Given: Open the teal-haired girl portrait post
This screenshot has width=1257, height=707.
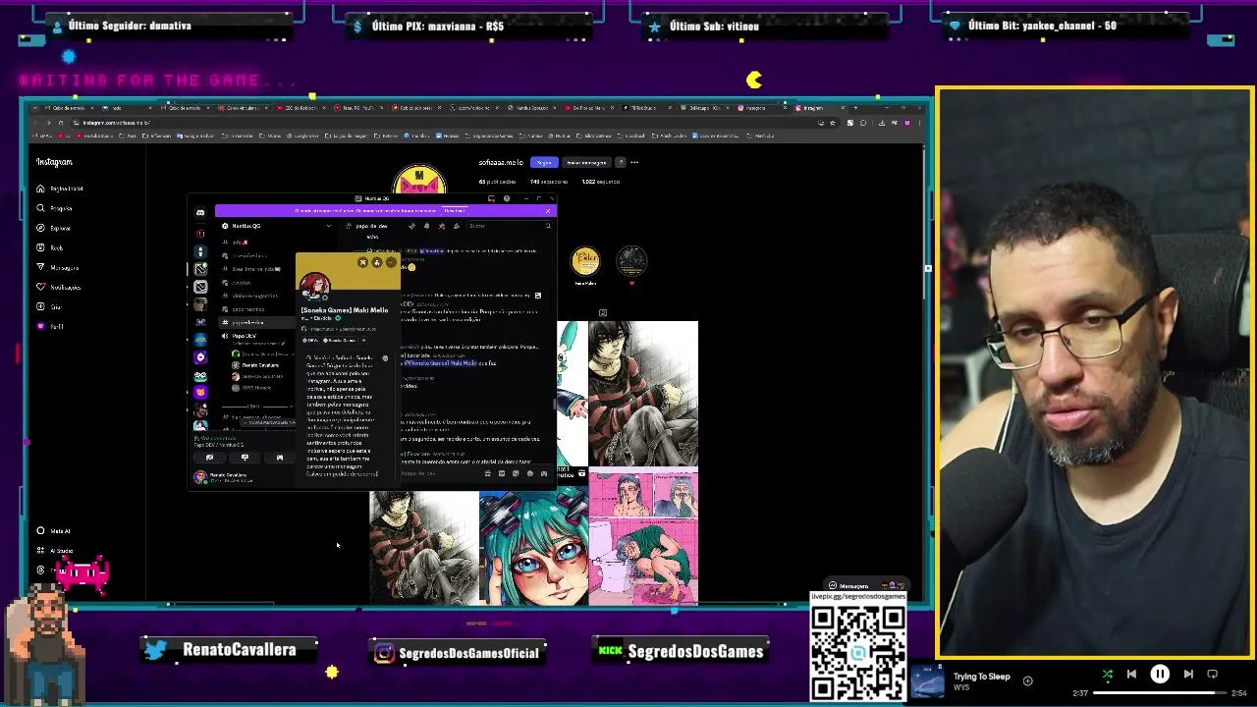Looking at the screenshot, I should (x=533, y=548).
